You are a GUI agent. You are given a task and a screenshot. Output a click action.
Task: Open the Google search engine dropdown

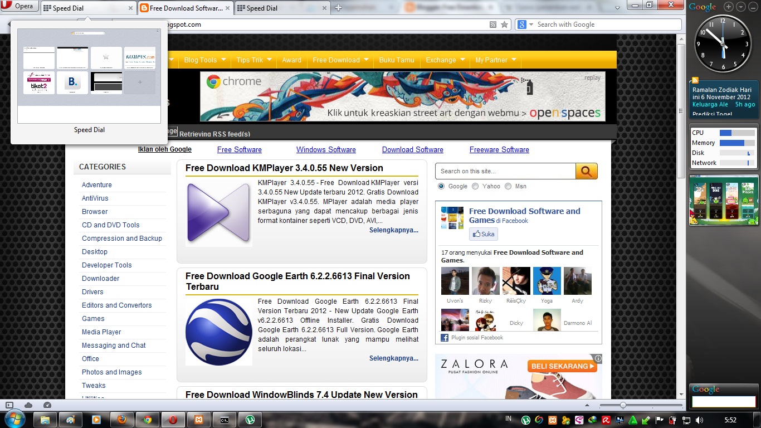pos(524,25)
